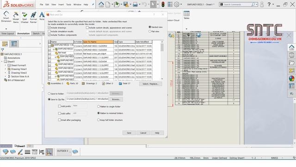Screen dimensions: 296x167
Task: Uncheck Include drawings
Action: [x=49, y=28]
